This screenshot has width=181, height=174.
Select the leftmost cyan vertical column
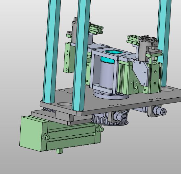(x=52, y=51)
